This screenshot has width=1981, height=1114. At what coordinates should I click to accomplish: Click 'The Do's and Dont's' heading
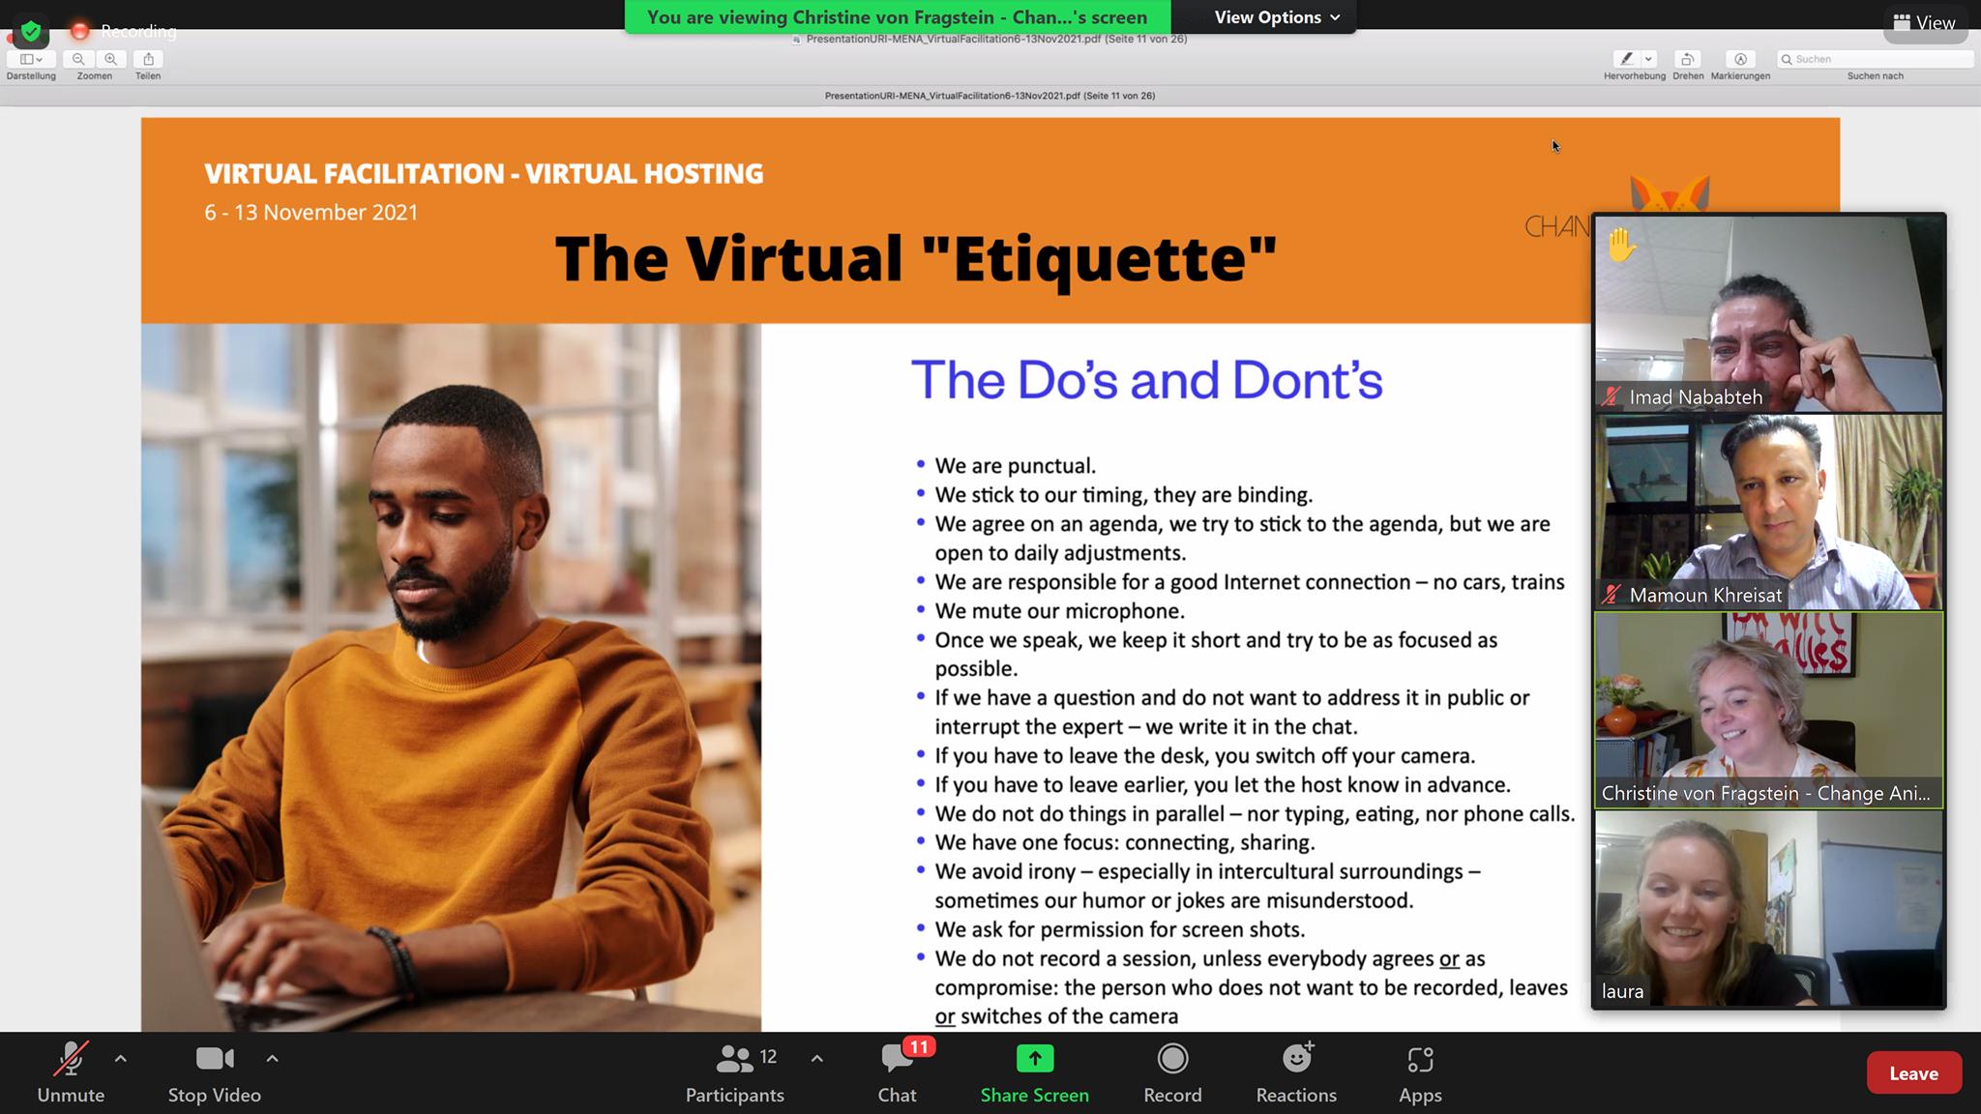tap(1146, 379)
